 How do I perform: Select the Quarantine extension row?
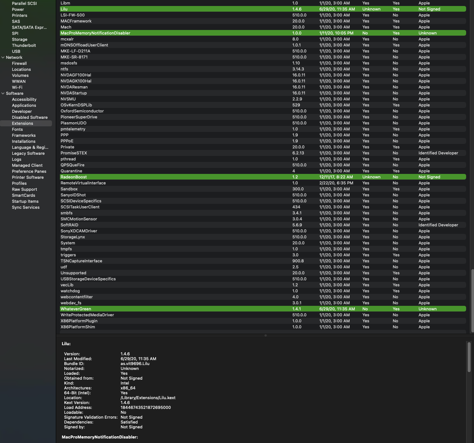click(x=263, y=171)
